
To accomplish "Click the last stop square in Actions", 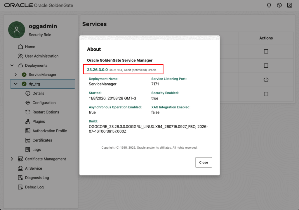I will coord(266,94).
